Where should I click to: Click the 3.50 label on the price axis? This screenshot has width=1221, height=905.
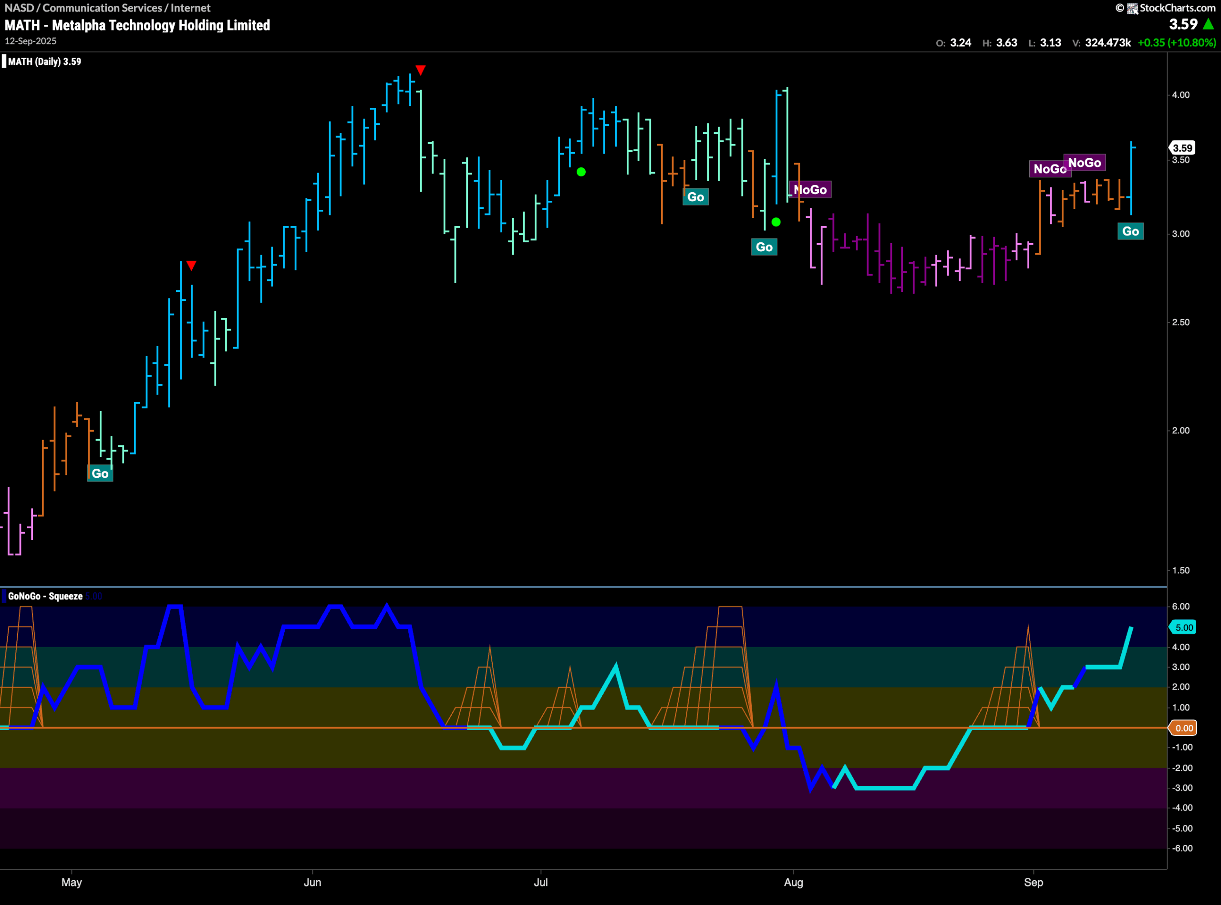click(x=1181, y=160)
